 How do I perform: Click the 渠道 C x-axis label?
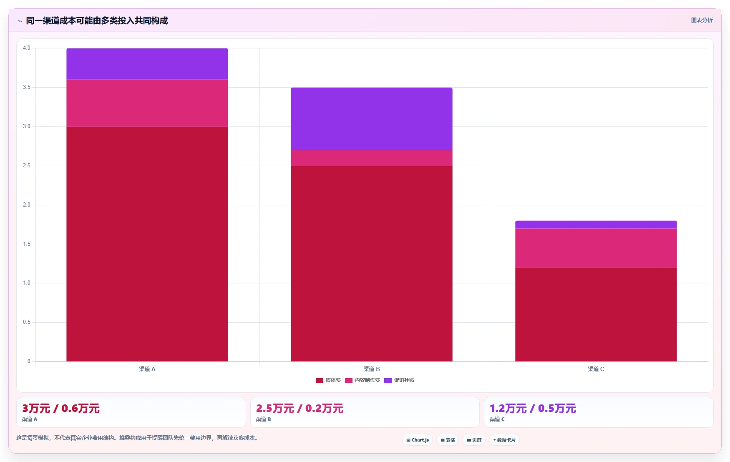point(596,369)
